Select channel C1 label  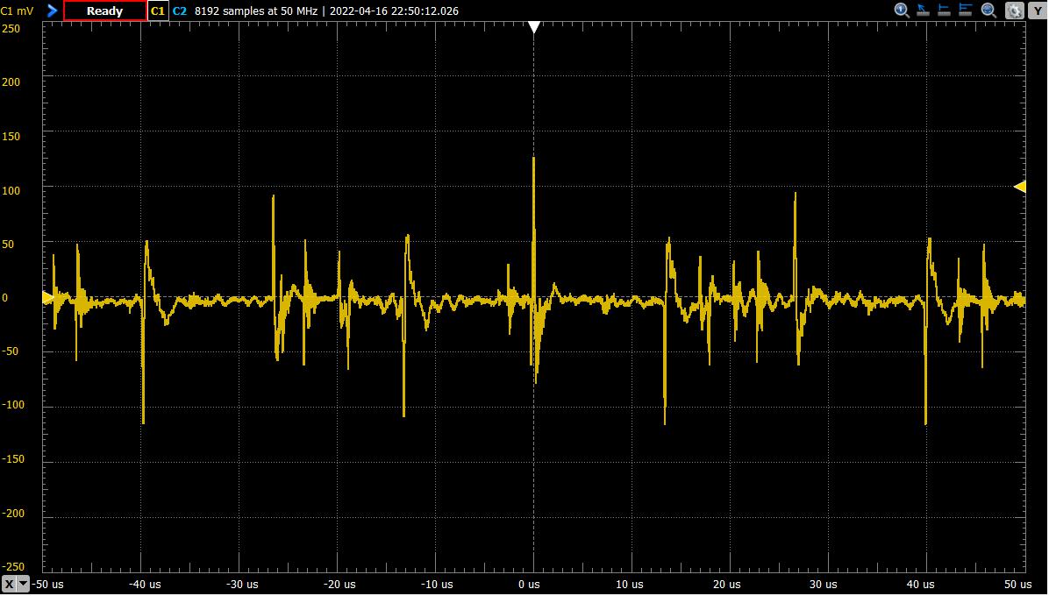pyautogui.click(x=158, y=11)
